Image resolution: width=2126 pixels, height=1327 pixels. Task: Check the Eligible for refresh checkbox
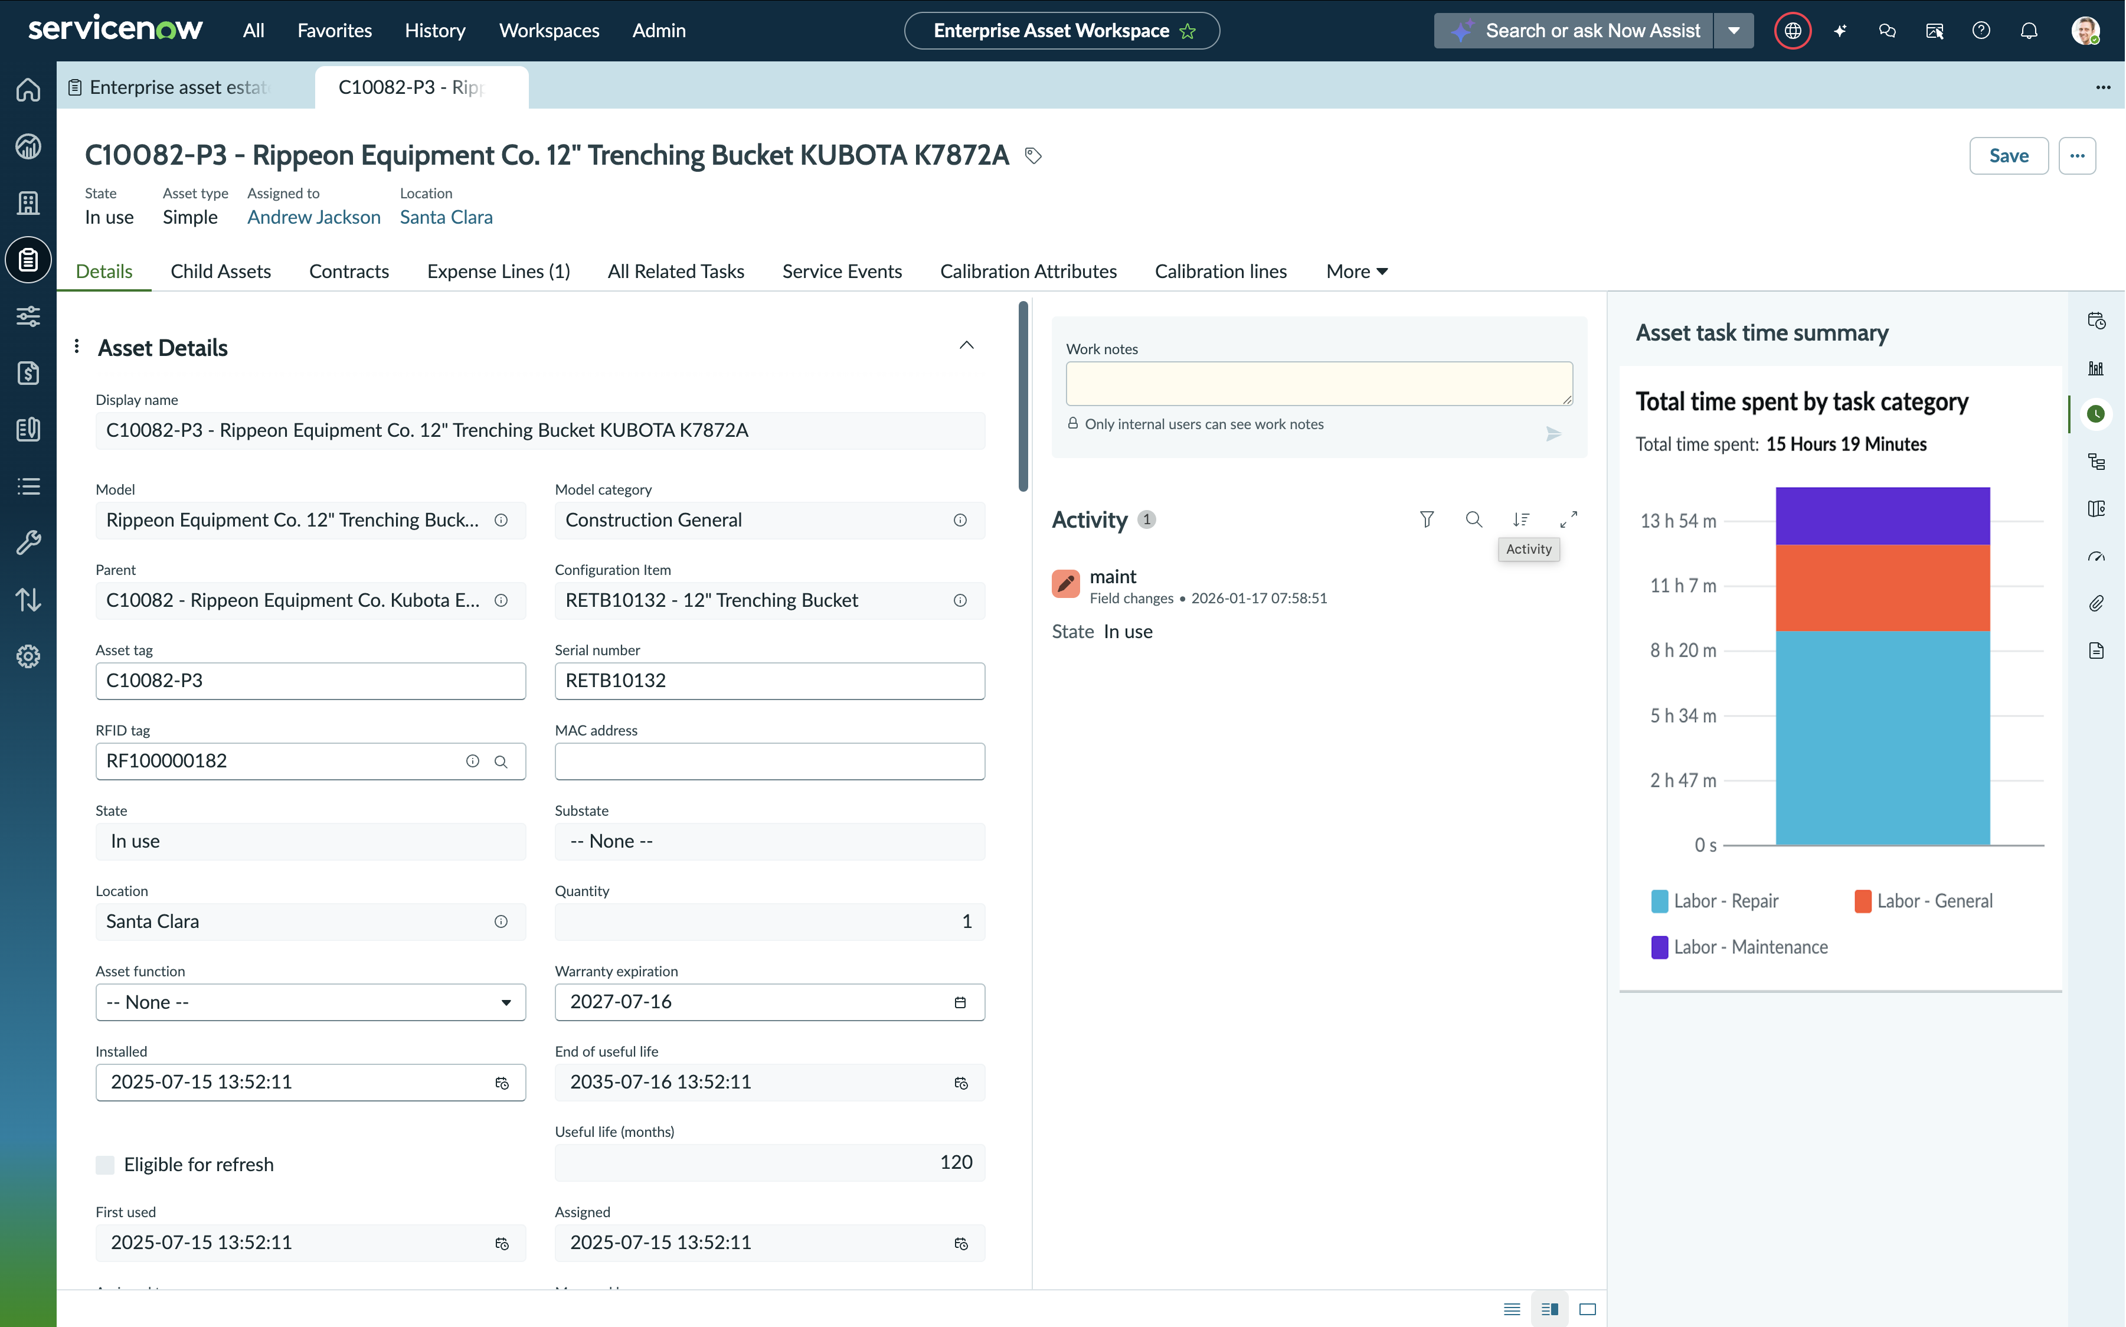pos(104,1165)
